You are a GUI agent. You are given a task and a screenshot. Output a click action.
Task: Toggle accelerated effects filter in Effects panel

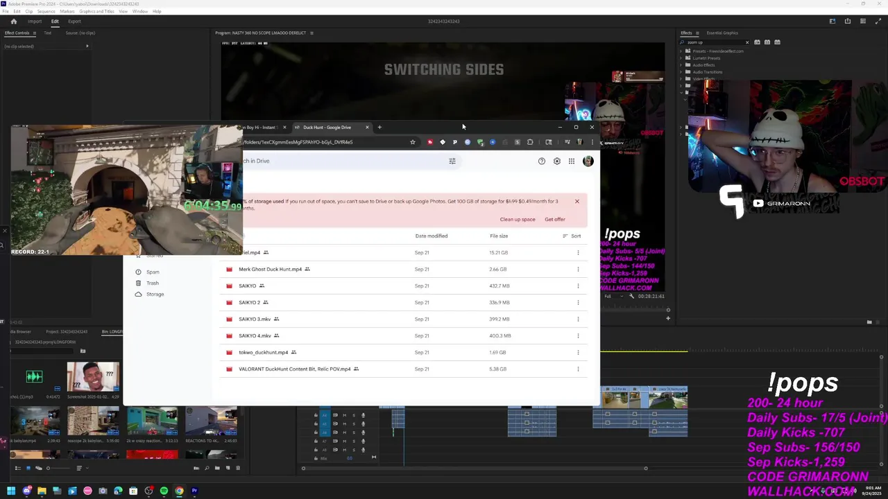click(x=757, y=42)
